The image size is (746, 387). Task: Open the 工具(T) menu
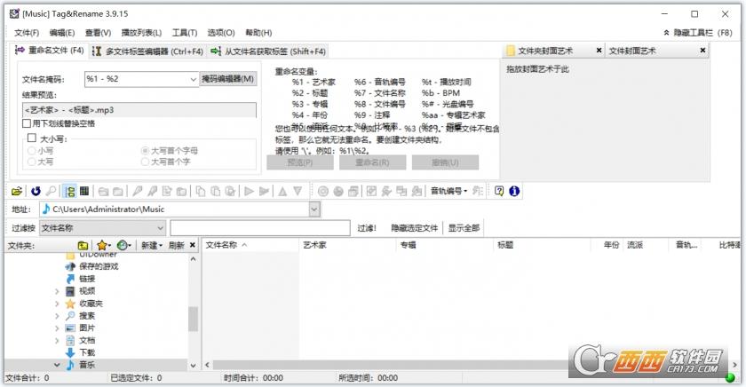pos(185,33)
